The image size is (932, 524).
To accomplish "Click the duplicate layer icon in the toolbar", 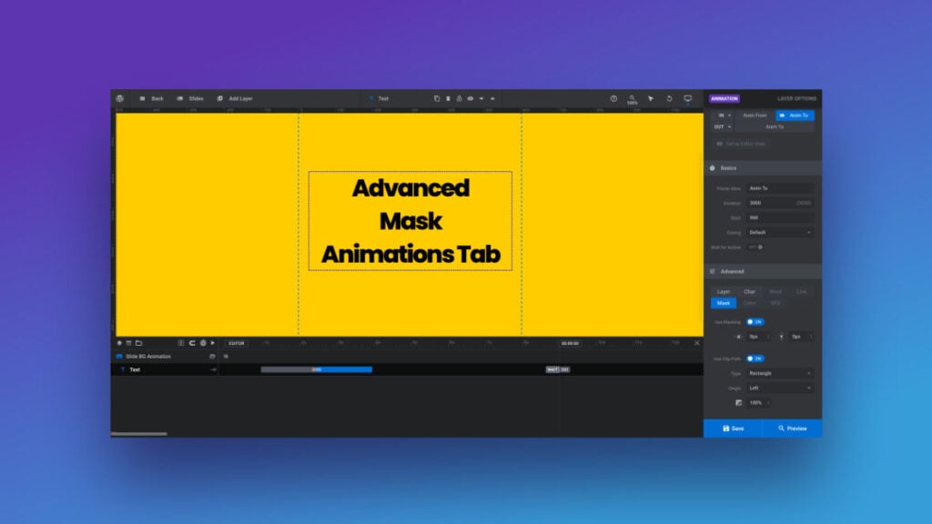I will [x=436, y=98].
